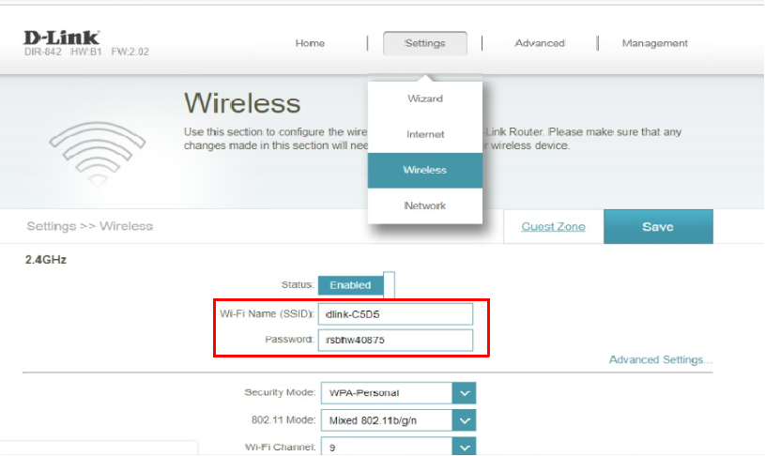
Task: Choose Network from Settings menu
Action: pos(425,205)
